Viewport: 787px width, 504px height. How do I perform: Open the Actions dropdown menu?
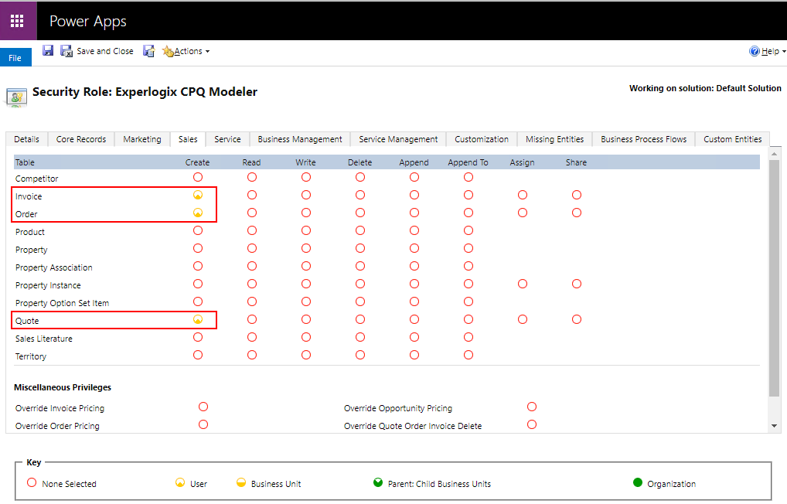(186, 51)
